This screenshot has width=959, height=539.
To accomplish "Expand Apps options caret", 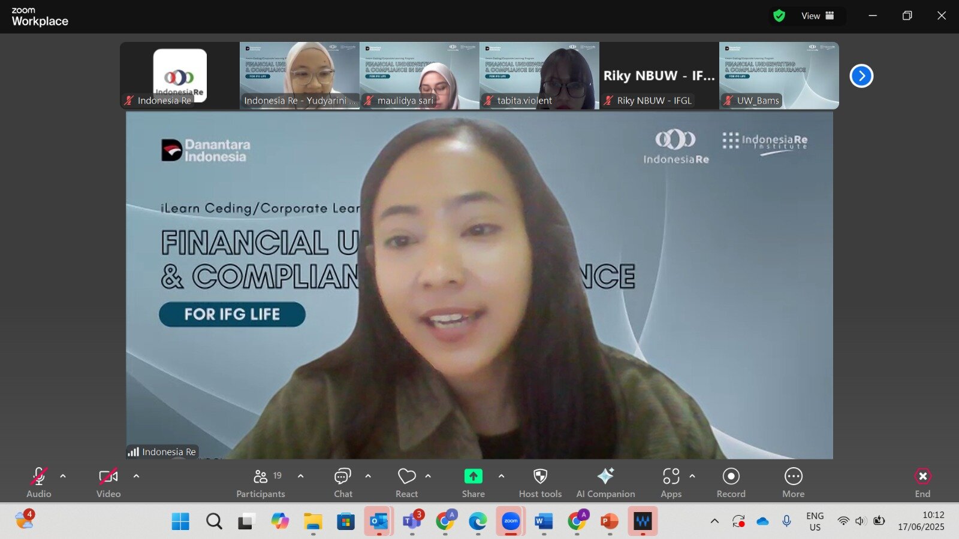I will click(692, 476).
